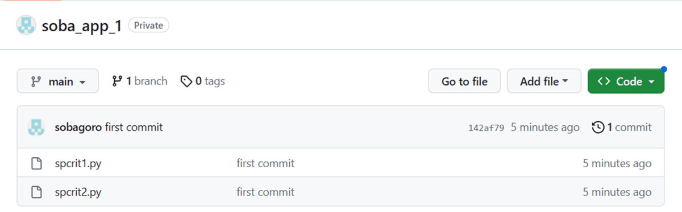The width and height of the screenshot is (682, 212).
Task: Click the file icon next to spcrit2.py
Action: click(36, 192)
